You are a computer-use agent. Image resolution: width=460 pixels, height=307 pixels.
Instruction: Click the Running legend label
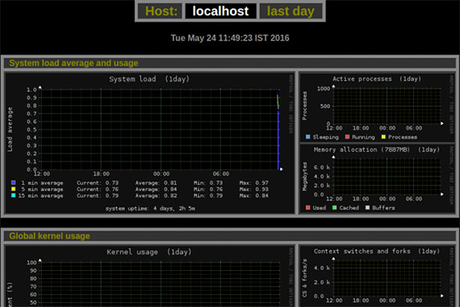[363, 137]
